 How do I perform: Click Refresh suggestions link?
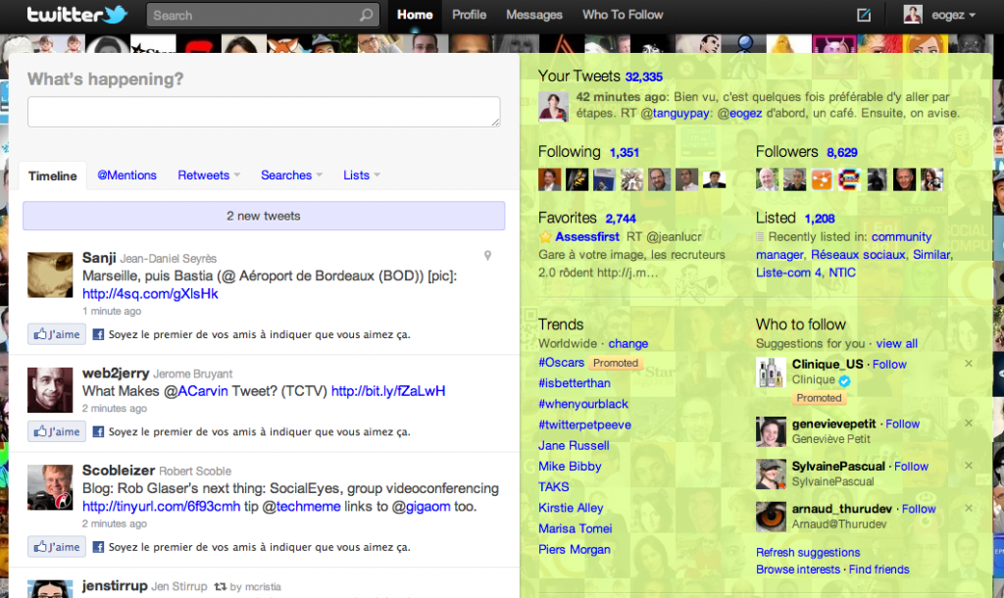[808, 552]
